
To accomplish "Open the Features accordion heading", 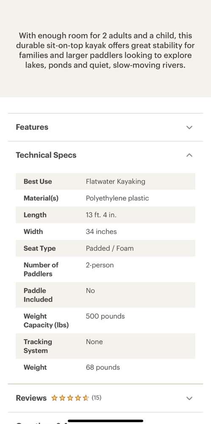I will point(32,127).
